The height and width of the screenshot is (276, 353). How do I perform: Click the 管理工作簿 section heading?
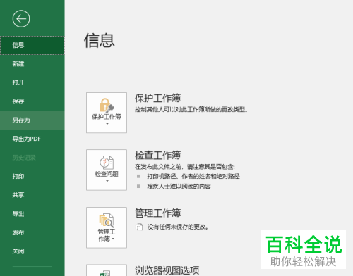(x=157, y=213)
